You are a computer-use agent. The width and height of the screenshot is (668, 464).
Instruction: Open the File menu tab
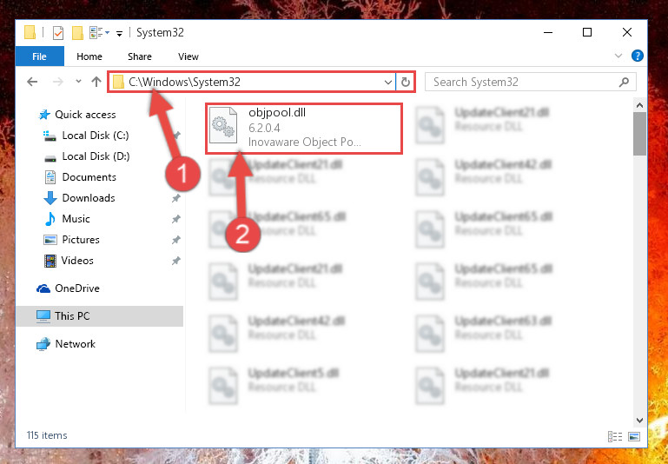(x=40, y=56)
